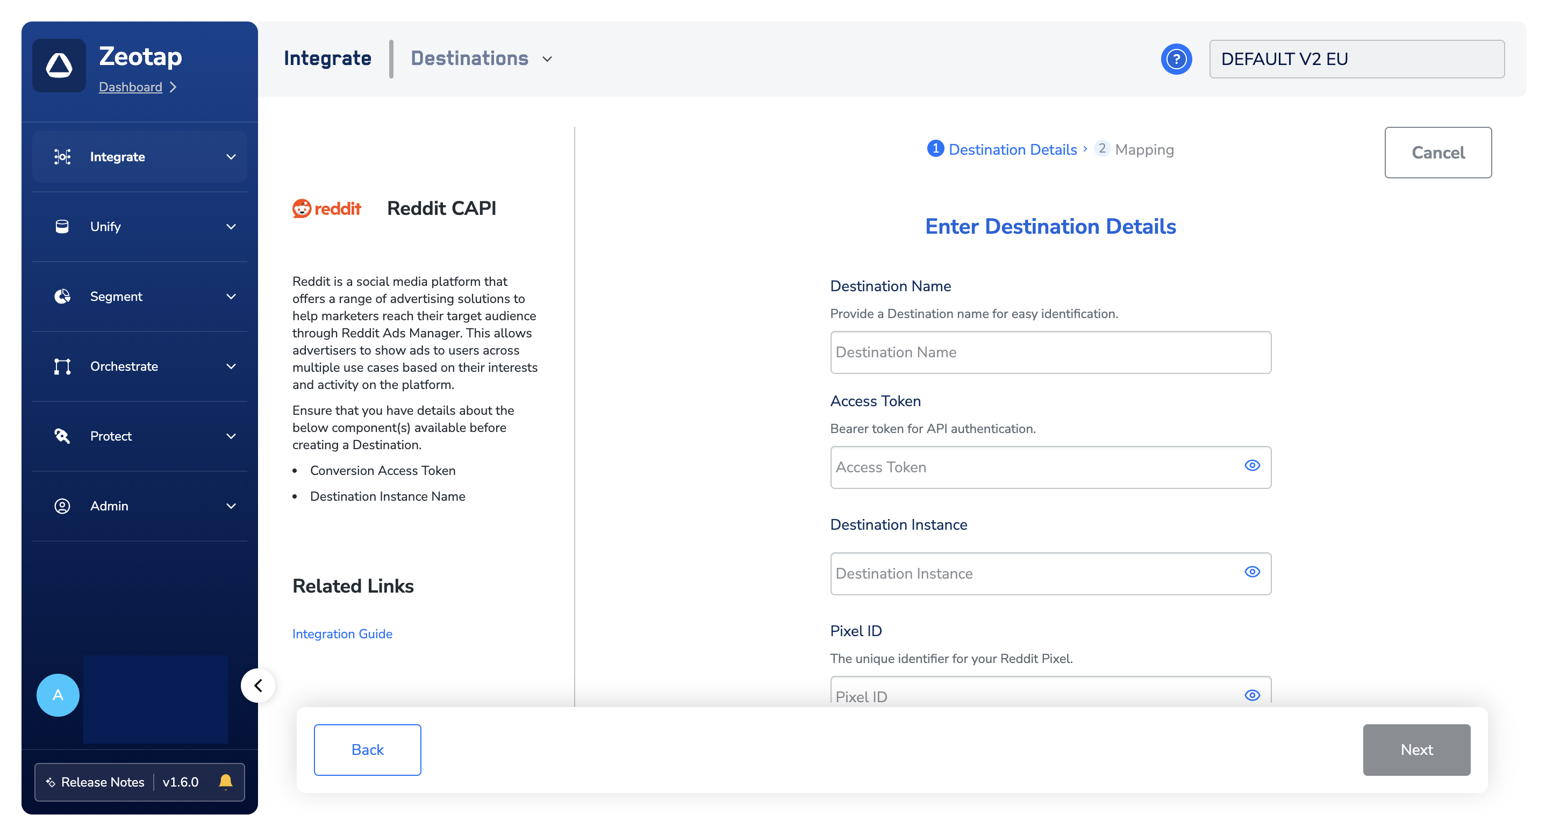Collapse sidebar using the left arrow button
The image size is (1546, 836).
point(258,685)
